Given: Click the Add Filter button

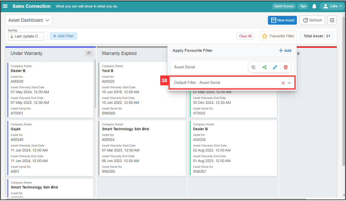Looking at the screenshot, I should [x=63, y=36].
